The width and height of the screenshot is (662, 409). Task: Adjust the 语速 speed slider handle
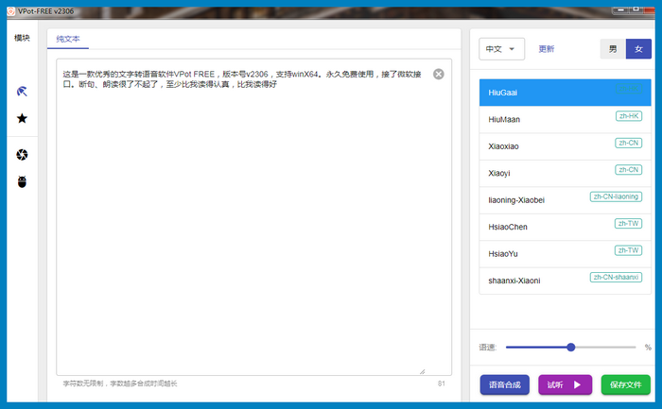click(571, 348)
